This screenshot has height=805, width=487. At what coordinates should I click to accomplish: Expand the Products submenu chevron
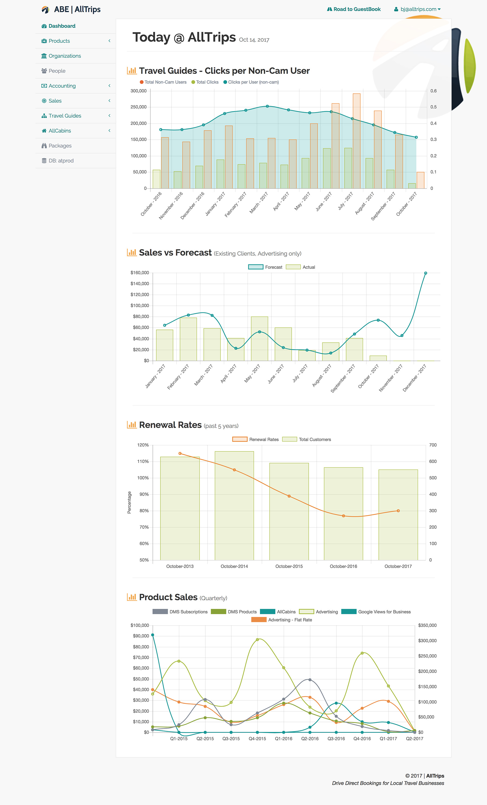coord(109,41)
